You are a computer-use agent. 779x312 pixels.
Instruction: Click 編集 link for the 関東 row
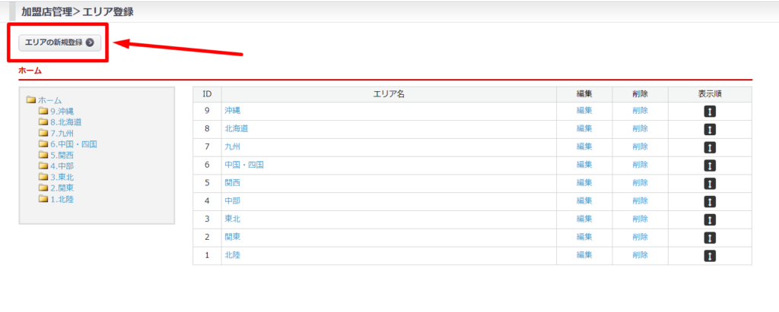click(x=584, y=238)
